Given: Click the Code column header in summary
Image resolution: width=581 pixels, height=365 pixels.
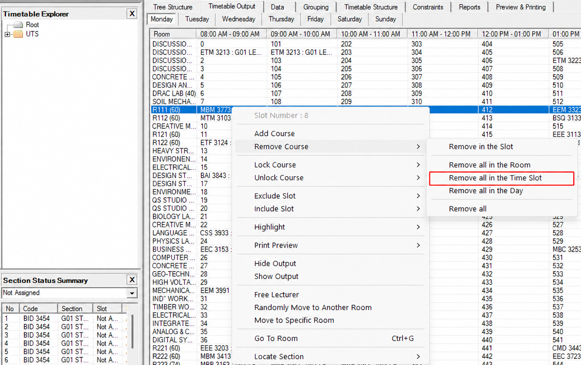Looking at the screenshot, I should [x=39, y=309].
